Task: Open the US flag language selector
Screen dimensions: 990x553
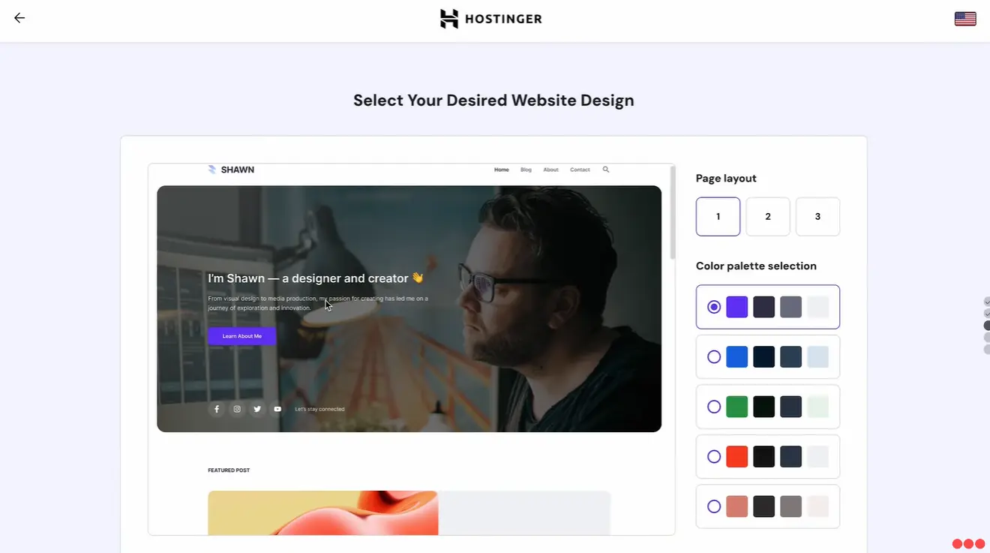Action: tap(965, 18)
